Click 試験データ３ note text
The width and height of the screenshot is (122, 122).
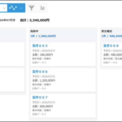pos(39,63)
